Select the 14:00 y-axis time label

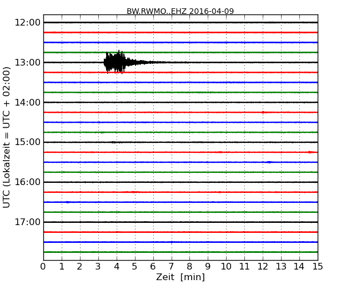click(28, 102)
